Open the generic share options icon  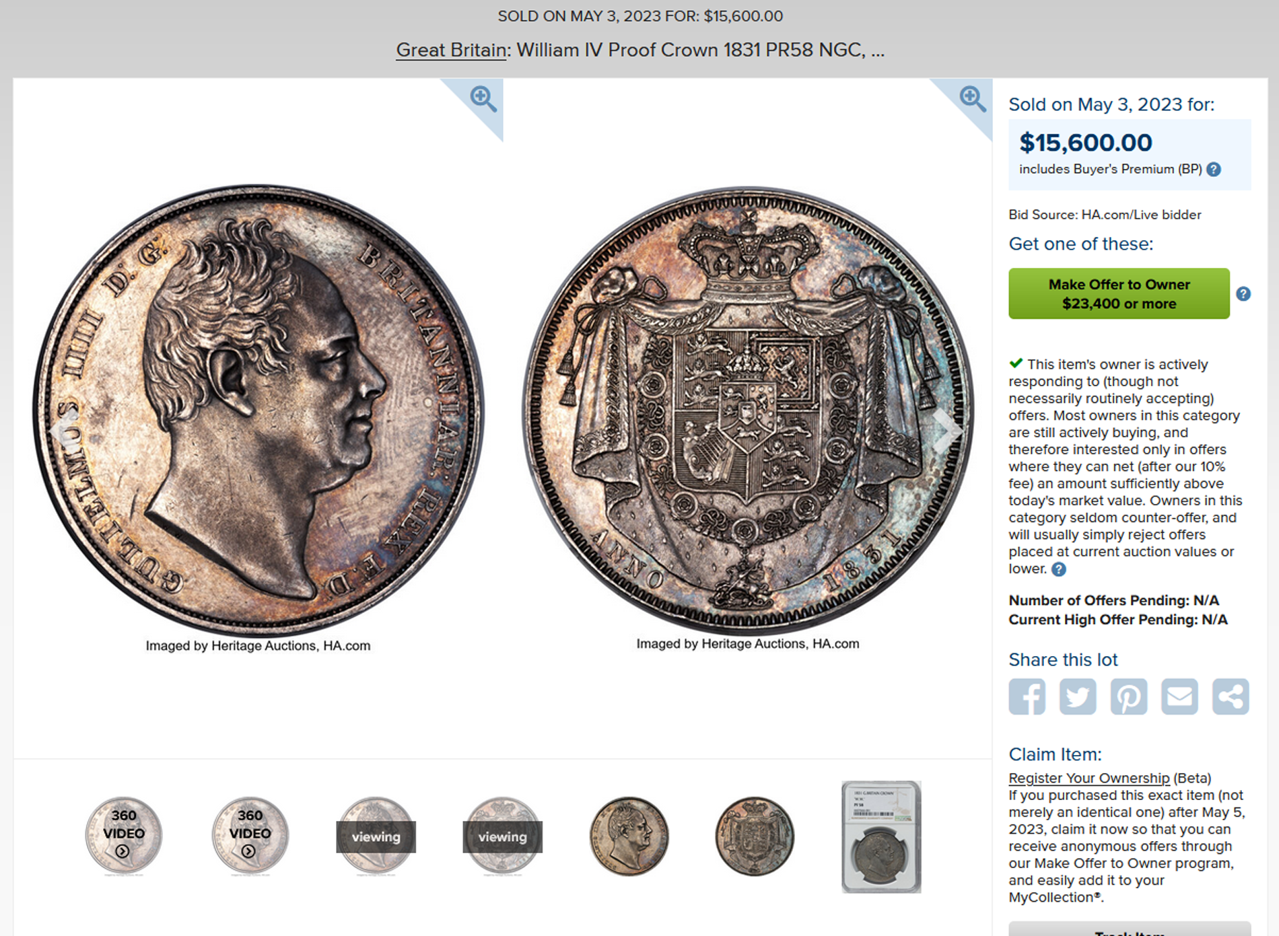[1231, 696]
